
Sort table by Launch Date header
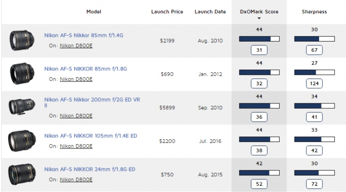(x=209, y=11)
